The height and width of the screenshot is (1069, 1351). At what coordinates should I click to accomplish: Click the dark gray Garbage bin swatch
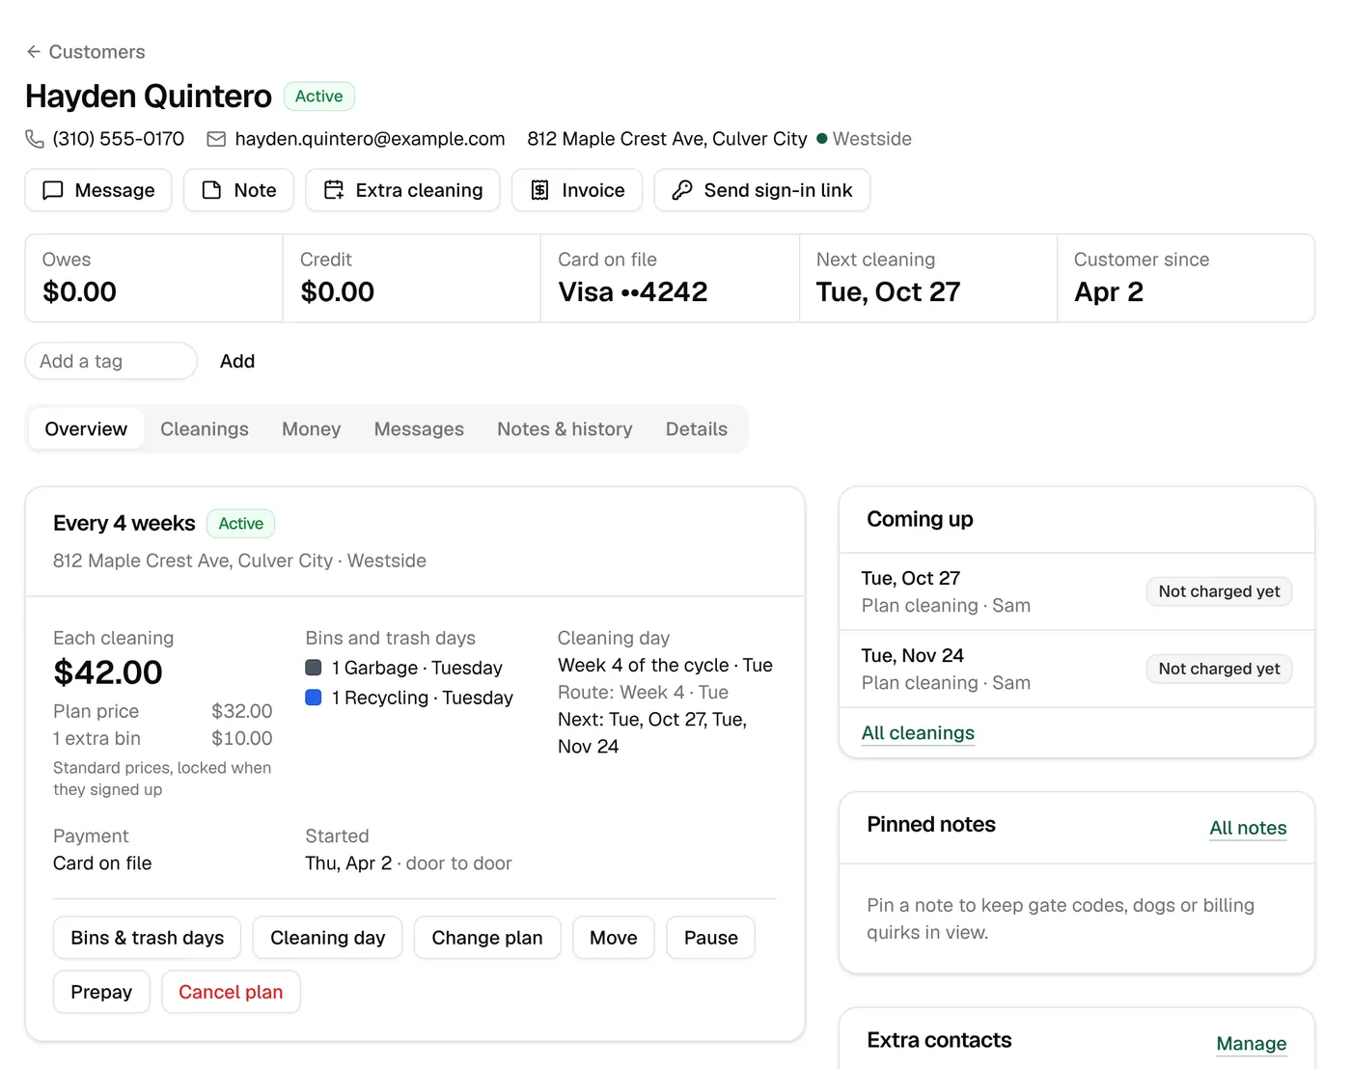(314, 668)
